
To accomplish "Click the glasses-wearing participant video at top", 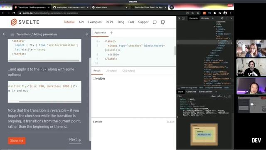I will [x=251, y=48].
